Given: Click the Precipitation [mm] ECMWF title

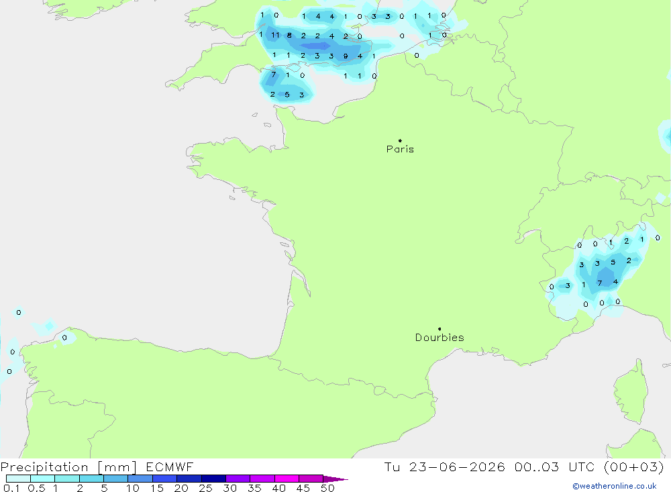Looking at the screenshot, I should click(97, 466).
